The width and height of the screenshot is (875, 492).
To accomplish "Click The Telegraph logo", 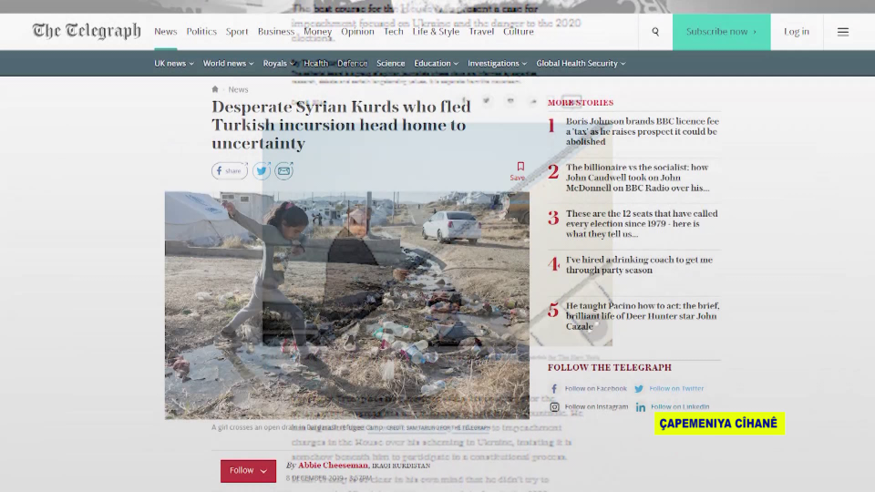I will click(87, 31).
